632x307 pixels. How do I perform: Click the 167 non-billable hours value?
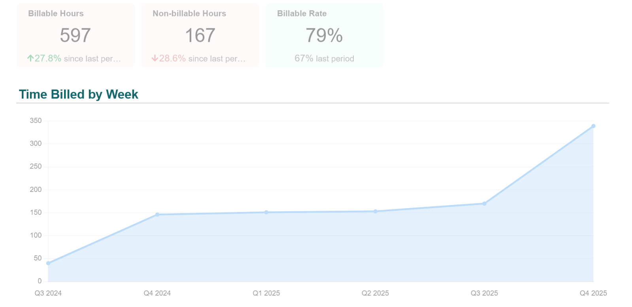point(200,35)
